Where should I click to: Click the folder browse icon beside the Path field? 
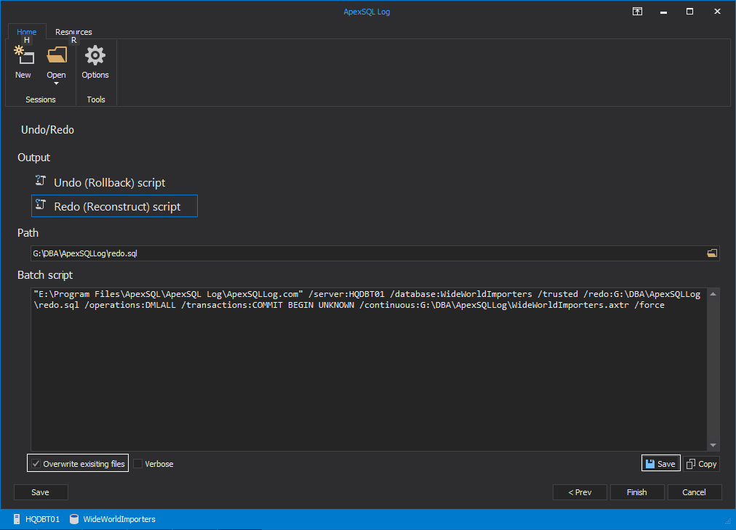711,253
